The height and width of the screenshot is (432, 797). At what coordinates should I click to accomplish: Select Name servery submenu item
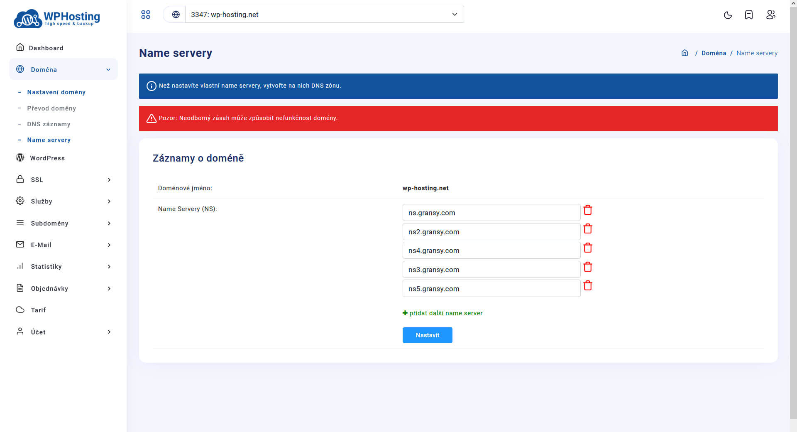click(49, 140)
